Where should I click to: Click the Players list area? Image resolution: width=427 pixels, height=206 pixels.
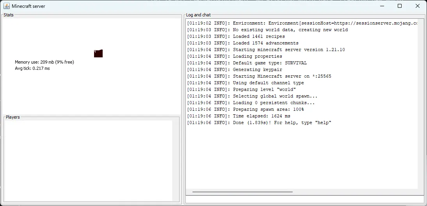(x=89, y=161)
